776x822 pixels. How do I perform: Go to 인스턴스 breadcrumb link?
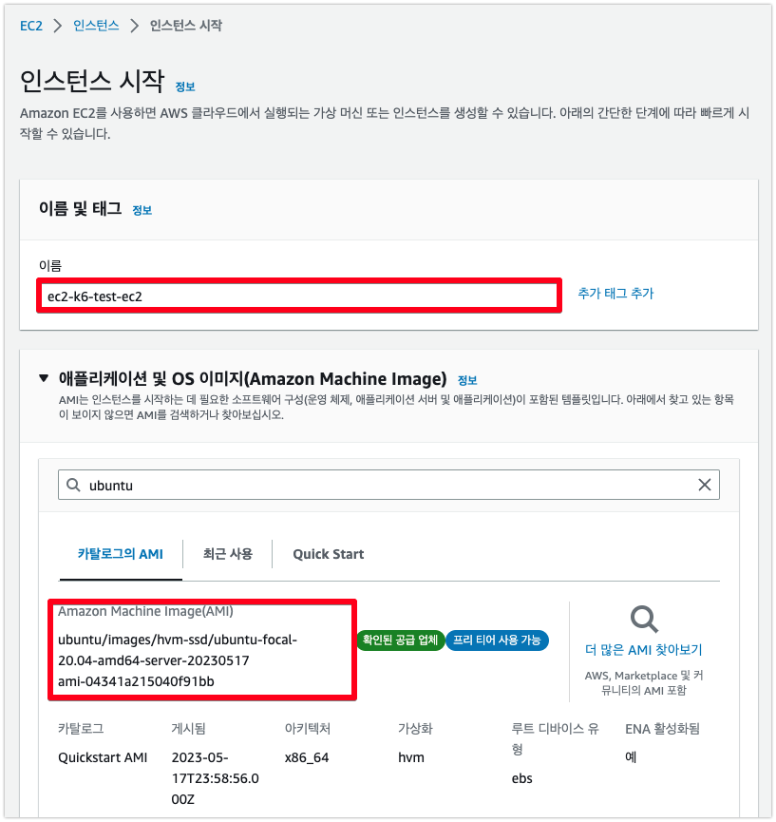(96, 25)
